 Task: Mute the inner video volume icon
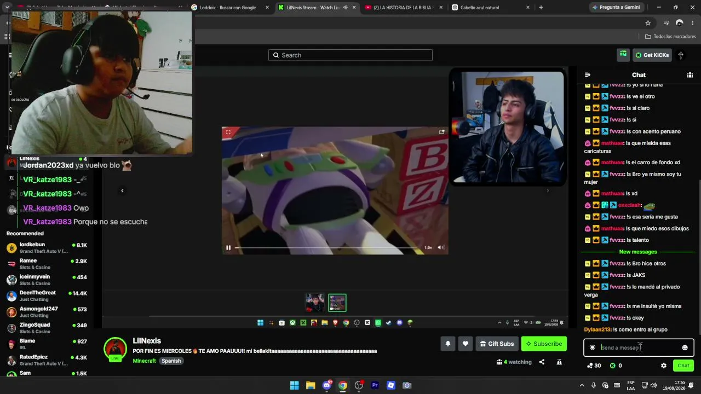click(x=441, y=247)
